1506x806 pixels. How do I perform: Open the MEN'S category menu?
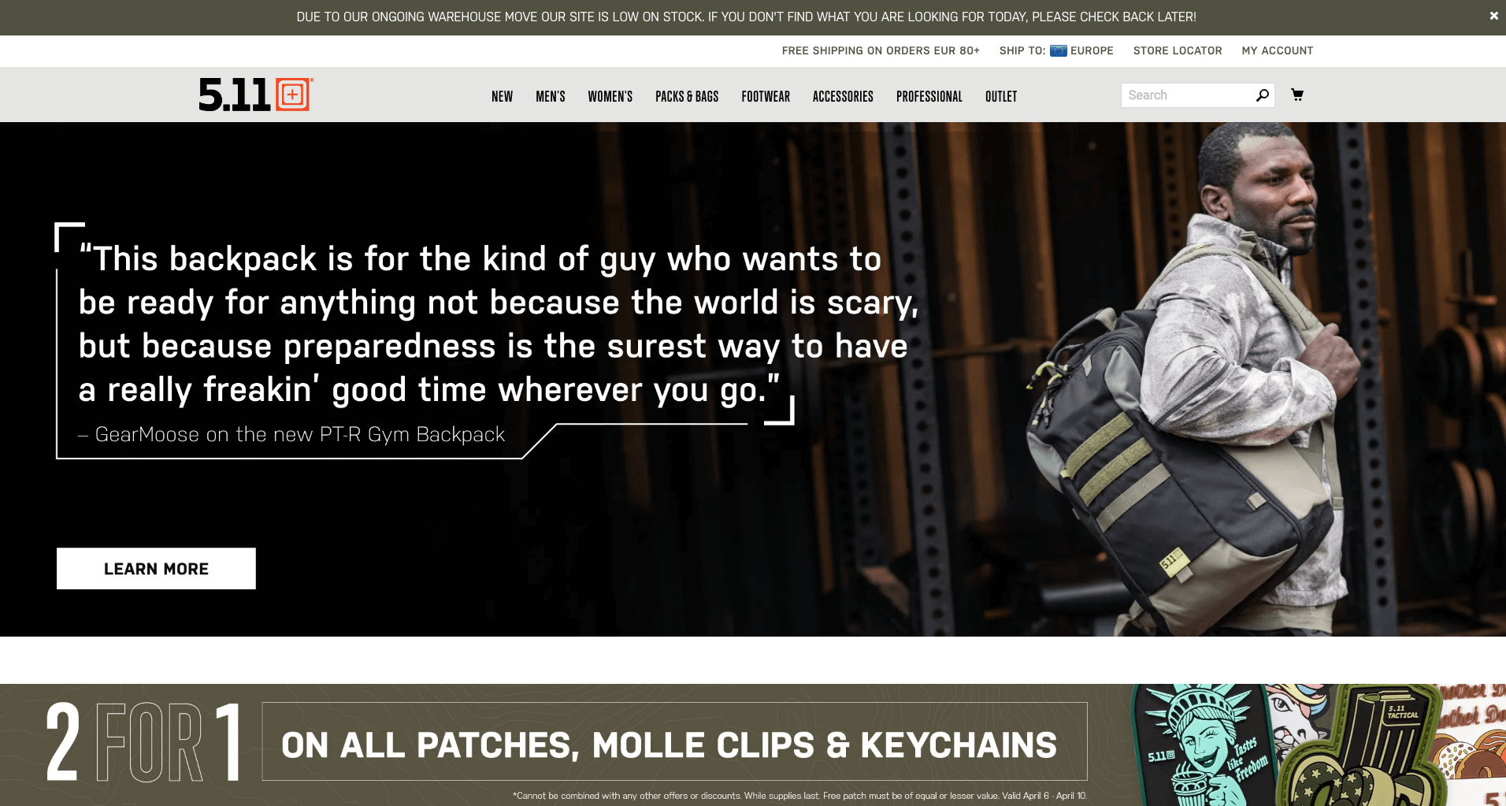[x=551, y=96]
